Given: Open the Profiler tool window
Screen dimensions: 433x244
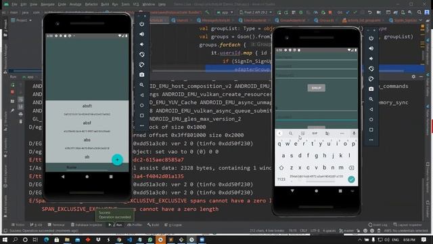Looking at the screenshot, I should tap(135, 225).
